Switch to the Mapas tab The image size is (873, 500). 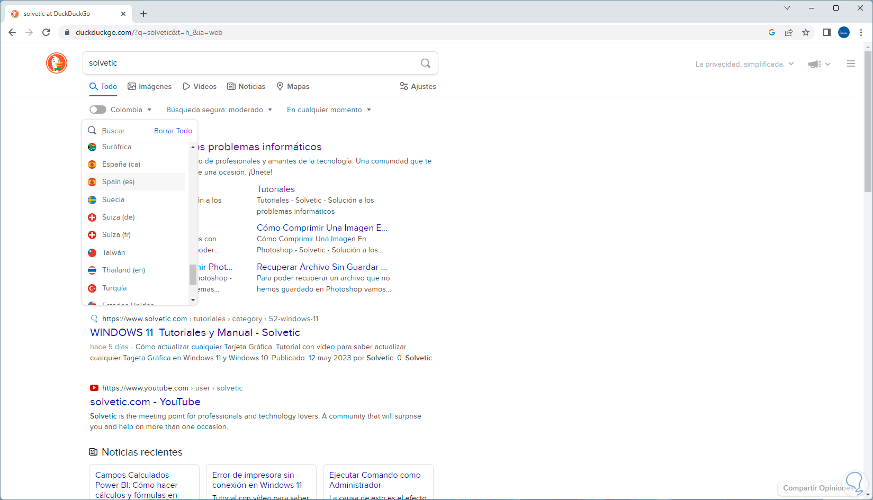[x=293, y=86]
